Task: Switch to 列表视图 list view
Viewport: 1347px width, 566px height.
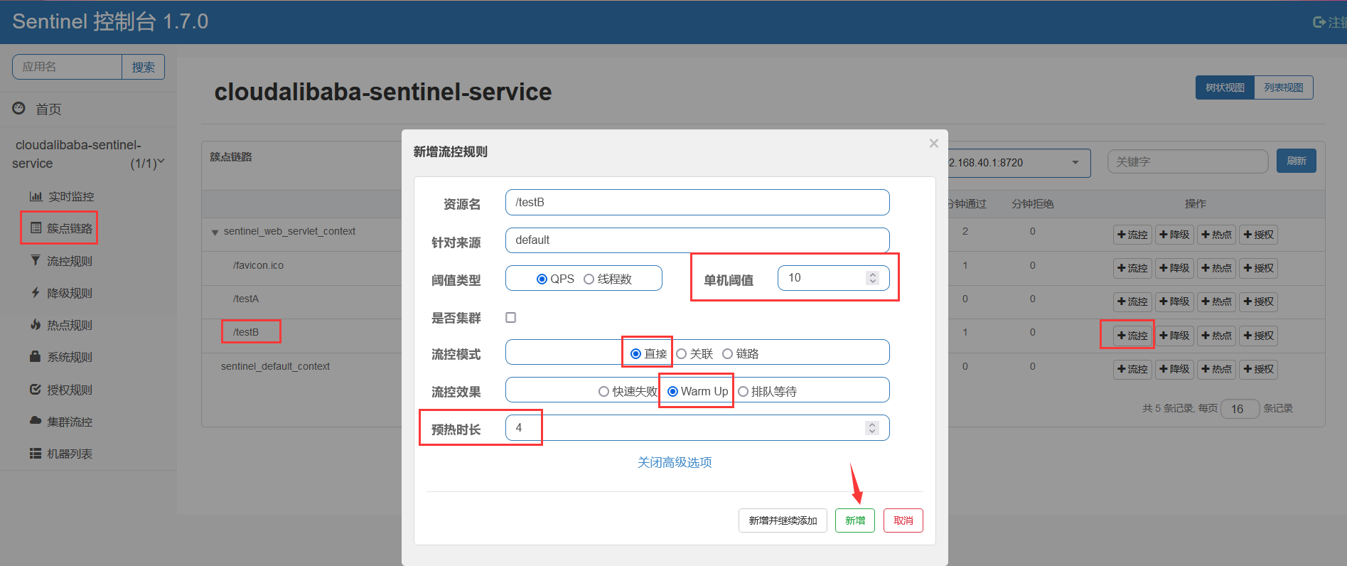Action: 1284,87
